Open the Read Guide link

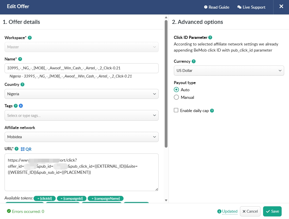click(x=217, y=7)
